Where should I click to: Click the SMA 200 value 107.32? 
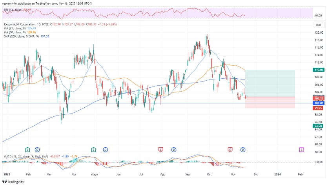click(45, 36)
